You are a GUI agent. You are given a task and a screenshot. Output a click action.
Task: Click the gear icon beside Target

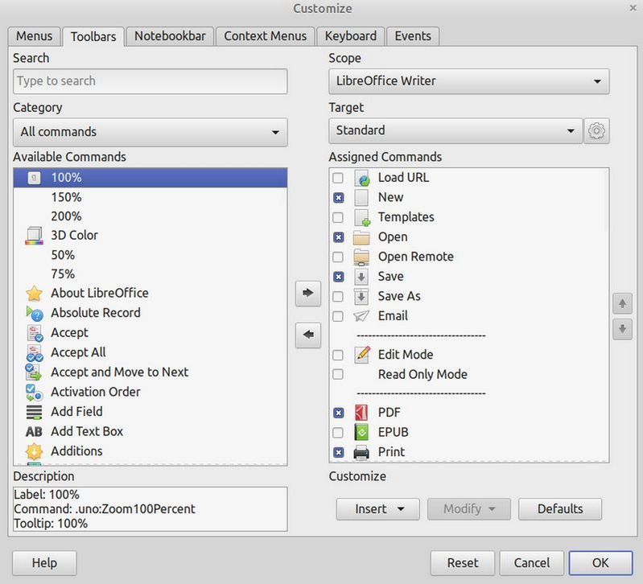[596, 130]
